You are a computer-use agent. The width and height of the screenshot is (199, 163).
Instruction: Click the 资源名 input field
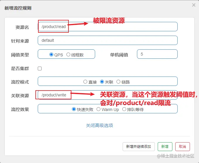tap(108, 27)
